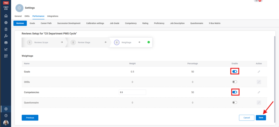Select the Career Path sub-tab

tap(46, 23)
